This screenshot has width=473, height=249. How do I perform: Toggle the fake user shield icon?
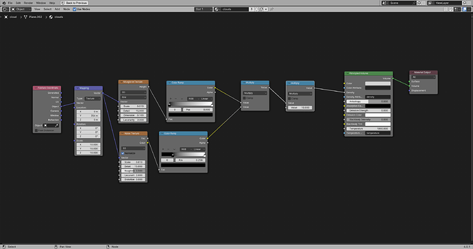coord(256,10)
